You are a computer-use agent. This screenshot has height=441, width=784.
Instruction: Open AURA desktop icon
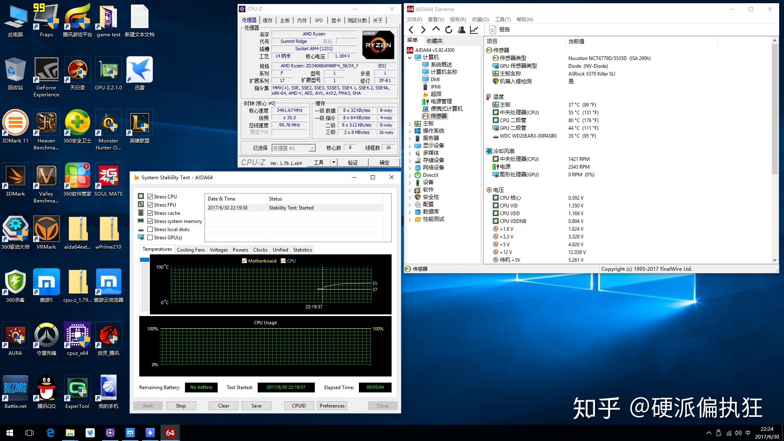click(x=15, y=339)
